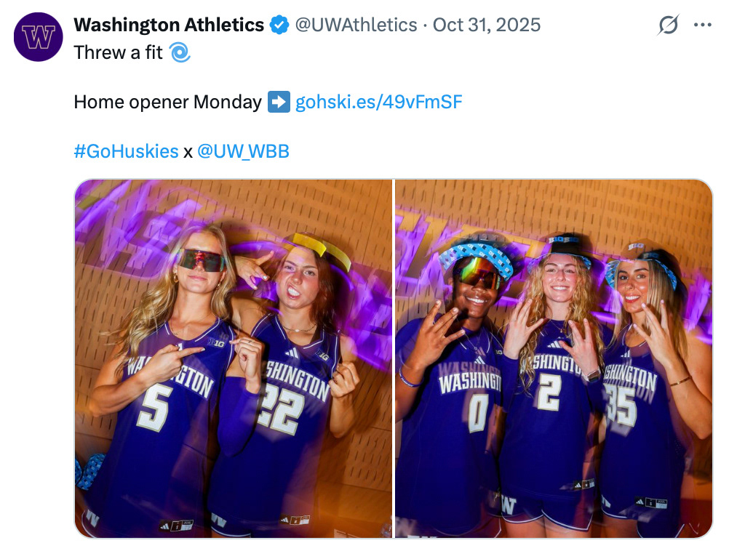The image size is (729, 551).
Task: Visit the @UW_WBB mention
Action: [243, 151]
